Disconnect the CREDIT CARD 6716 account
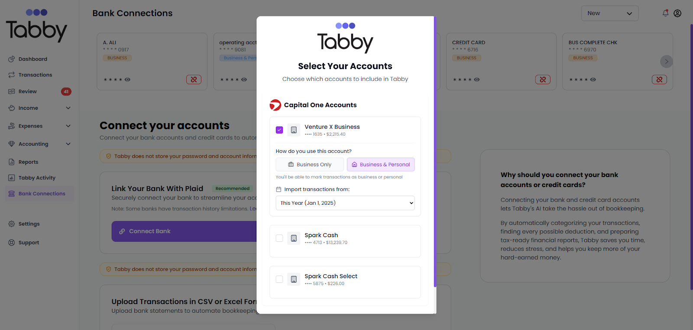 pyautogui.click(x=543, y=79)
